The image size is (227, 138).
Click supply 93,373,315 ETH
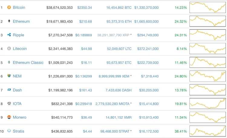click(119, 21)
